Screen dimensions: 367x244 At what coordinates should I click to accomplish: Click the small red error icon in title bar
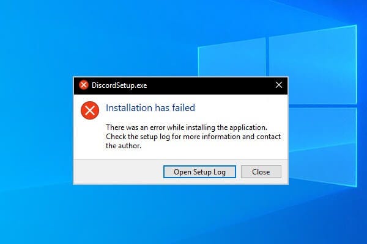(x=84, y=85)
